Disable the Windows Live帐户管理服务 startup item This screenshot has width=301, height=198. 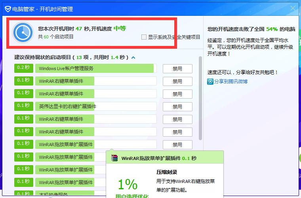pos(177,69)
